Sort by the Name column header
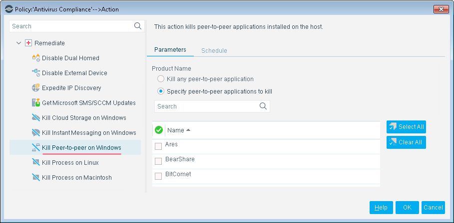This screenshot has width=454, height=223. (x=179, y=130)
